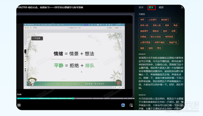Select the 录取人数 keyword tag
The width and height of the screenshot is (203, 116).
click(x=157, y=25)
